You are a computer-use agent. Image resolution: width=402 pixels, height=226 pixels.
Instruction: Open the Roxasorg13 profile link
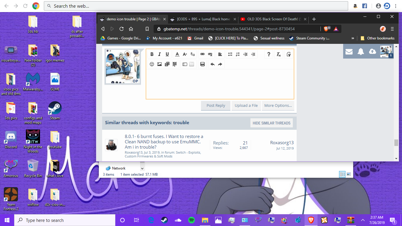point(282,143)
